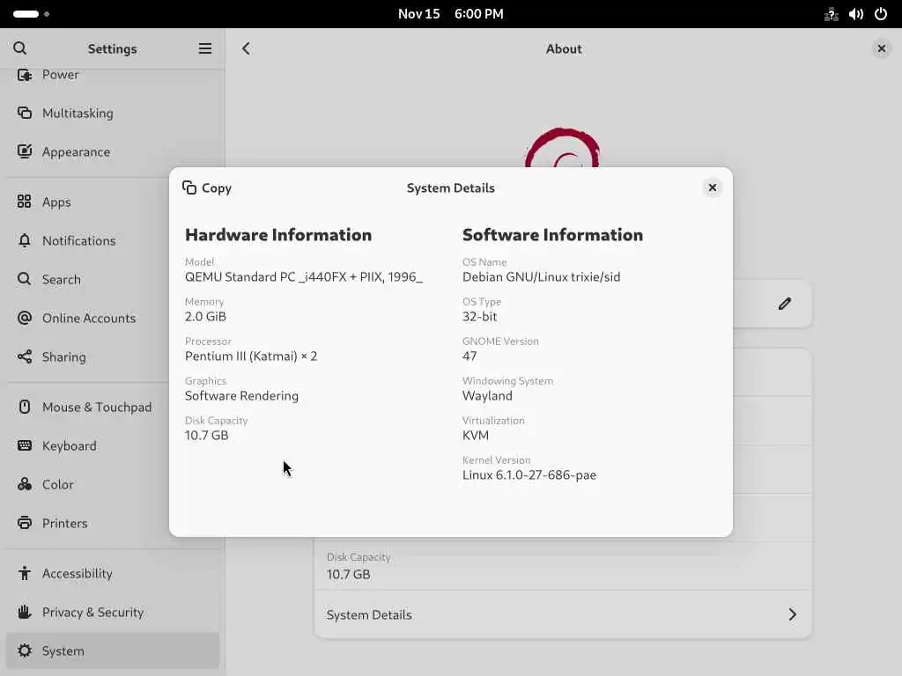Click Disk Capacity '10.7 GB' in About page
Image resolution: width=902 pixels, height=676 pixels.
coord(348,574)
